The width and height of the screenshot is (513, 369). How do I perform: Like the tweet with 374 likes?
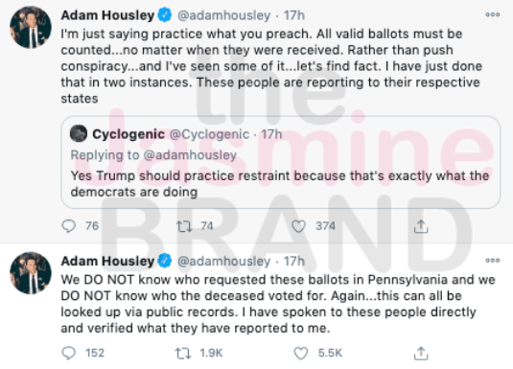tap(298, 226)
